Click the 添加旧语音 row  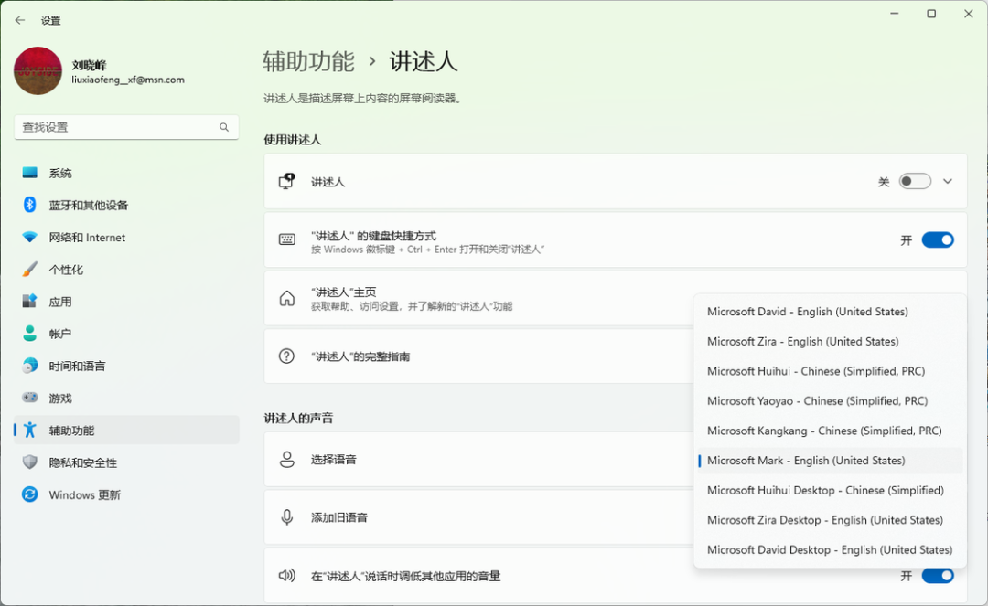pyautogui.click(x=478, y=517)
